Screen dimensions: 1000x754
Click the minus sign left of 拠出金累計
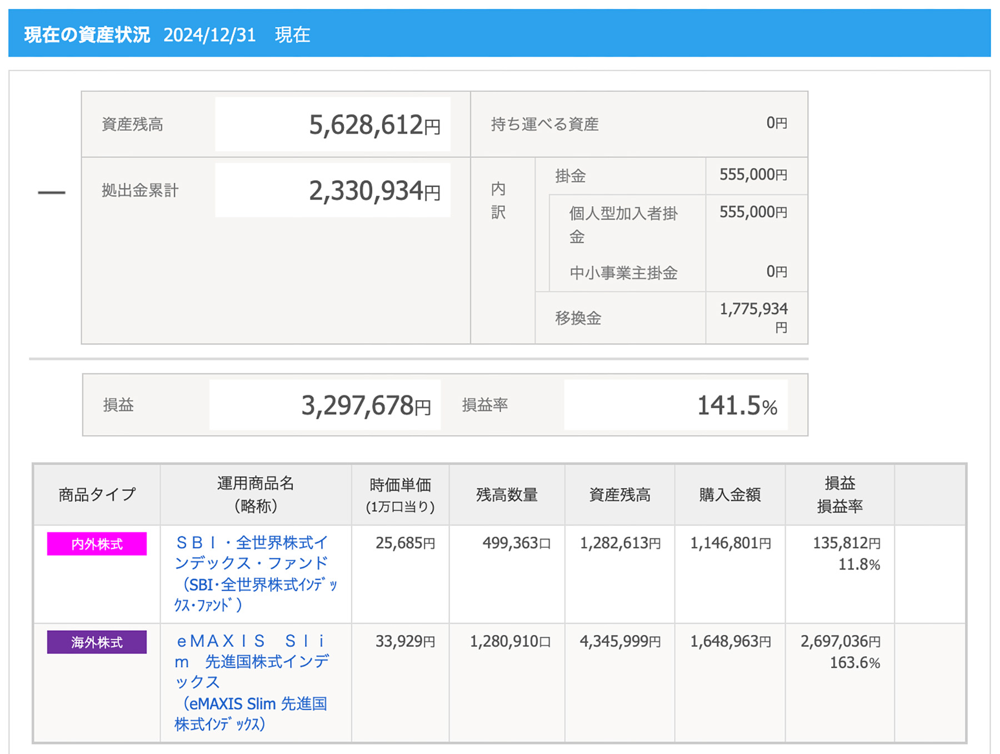(x=51, y=193)
